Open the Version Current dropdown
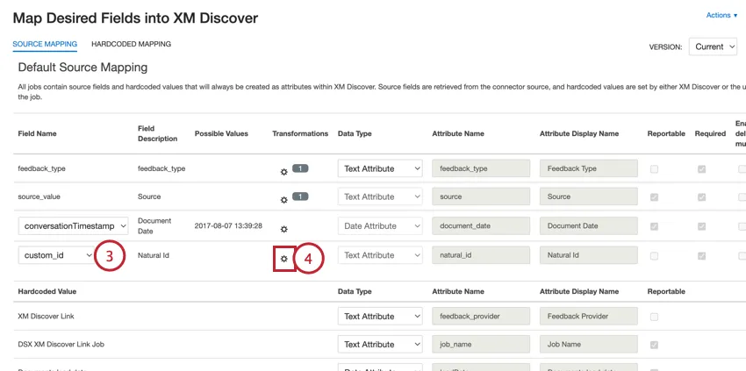The image size is (746, 371). click(712, 46)
